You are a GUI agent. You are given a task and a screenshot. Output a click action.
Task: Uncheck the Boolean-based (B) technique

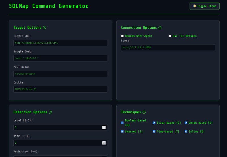[122, 123]
